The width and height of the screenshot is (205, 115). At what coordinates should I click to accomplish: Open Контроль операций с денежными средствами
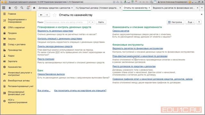60,39
